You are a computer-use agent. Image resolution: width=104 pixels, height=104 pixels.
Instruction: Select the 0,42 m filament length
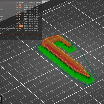[x=31, y=5]
